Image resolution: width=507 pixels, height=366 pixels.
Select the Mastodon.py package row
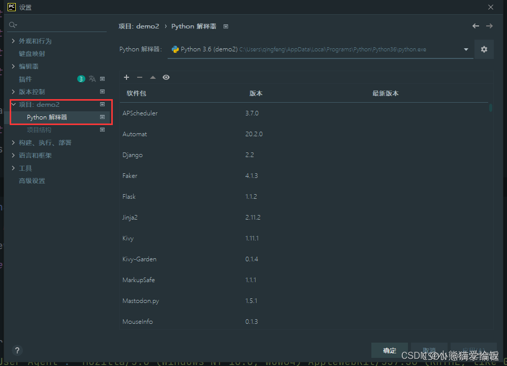point(304,300)
